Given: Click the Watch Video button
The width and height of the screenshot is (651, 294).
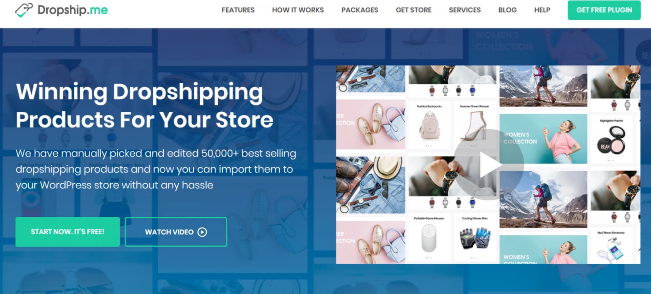Looking at the screenshot, I should point(176,232).
